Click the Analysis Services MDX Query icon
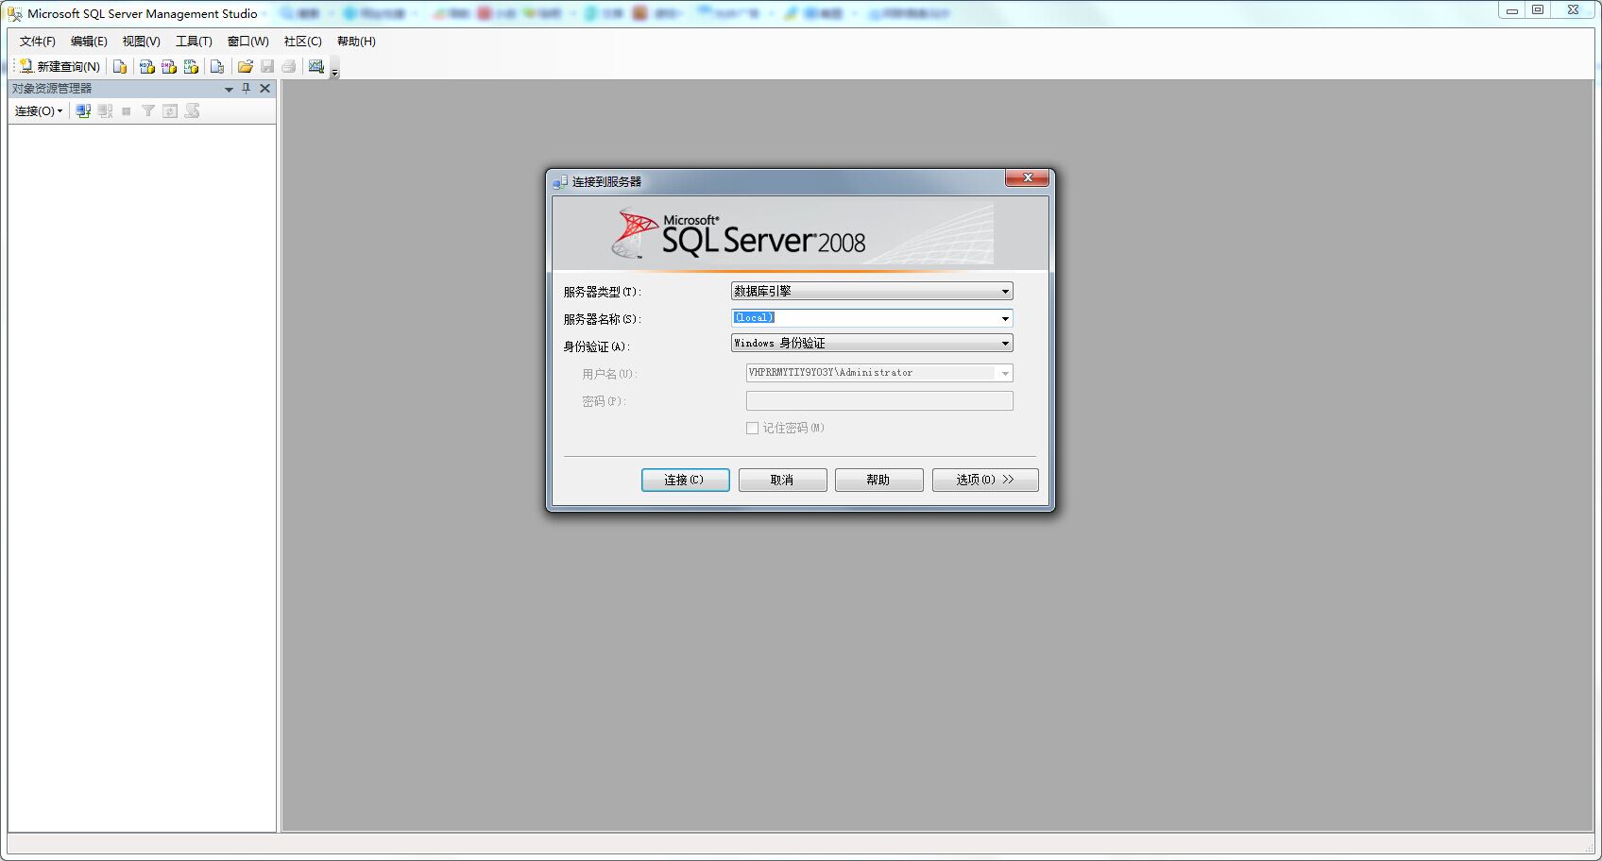 point(146,66)
